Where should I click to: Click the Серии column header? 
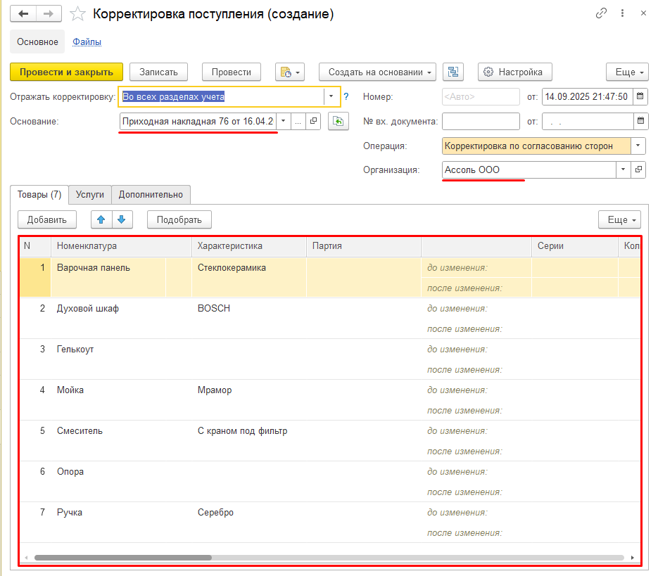pyautogui.click(x=574, y=246)
